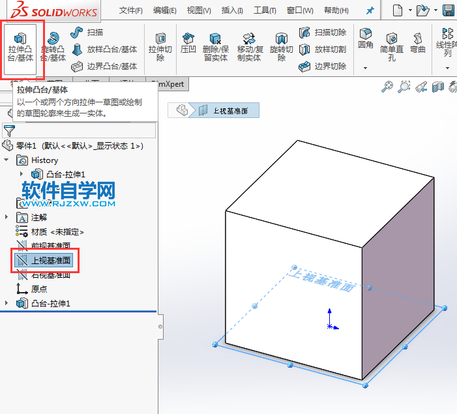This screenshot has height=414, width=457.
Task: Open the Open-file dropdown arrow
Action: [435, 10]
